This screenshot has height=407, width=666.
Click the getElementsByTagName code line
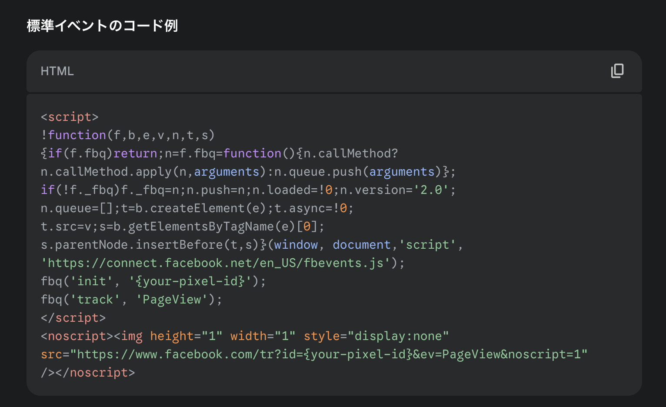(x=183, y=227)
